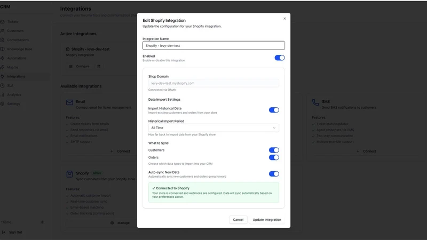Click the Cancel button
427x240 pixels.
tap(238, 220)
